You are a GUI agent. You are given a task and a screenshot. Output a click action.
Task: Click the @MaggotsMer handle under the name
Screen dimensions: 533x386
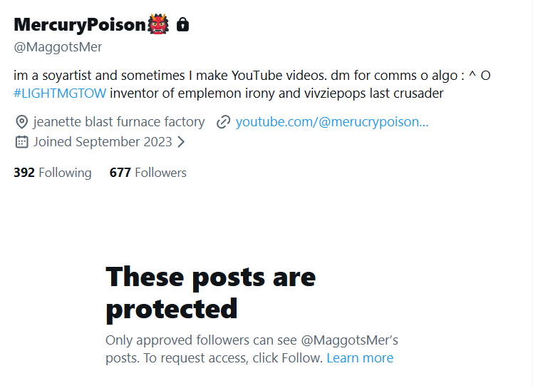tap(58, 47)
